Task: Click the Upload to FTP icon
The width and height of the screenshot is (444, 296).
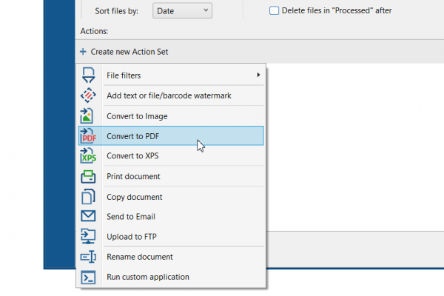Action: [x=88, y=236]
